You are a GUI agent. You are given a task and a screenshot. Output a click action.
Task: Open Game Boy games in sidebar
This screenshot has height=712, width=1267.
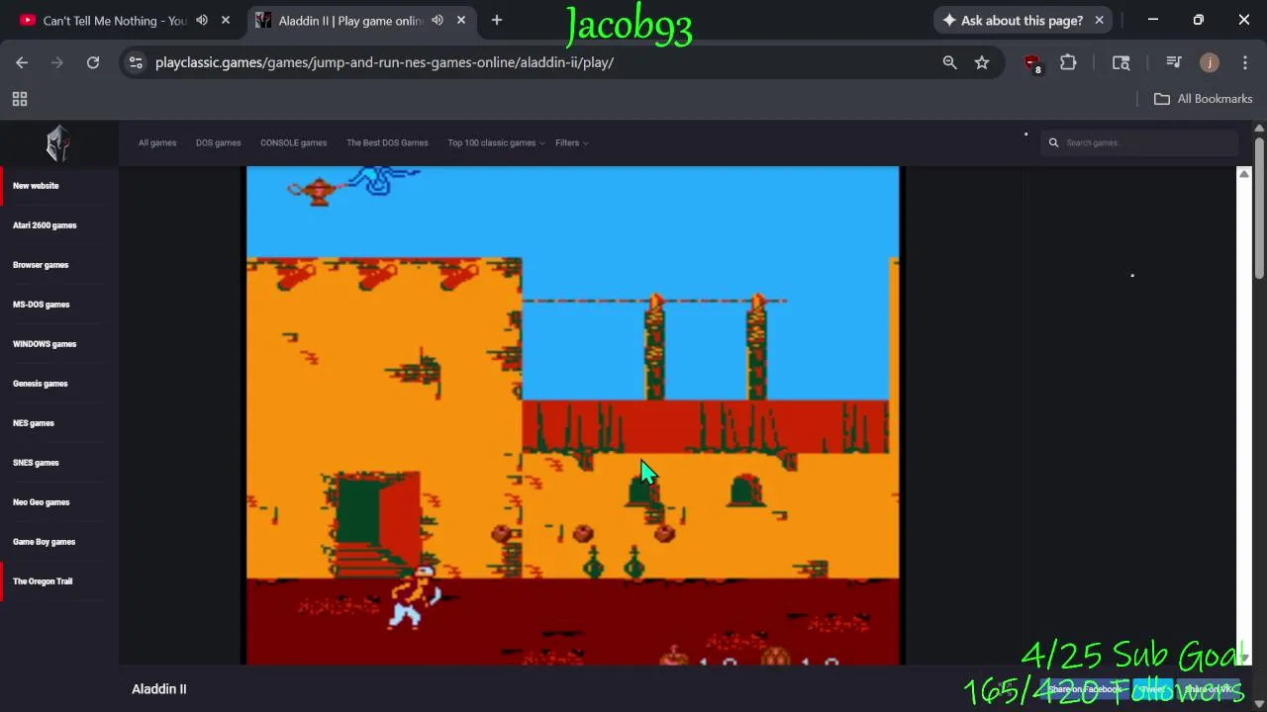point(45,542)
